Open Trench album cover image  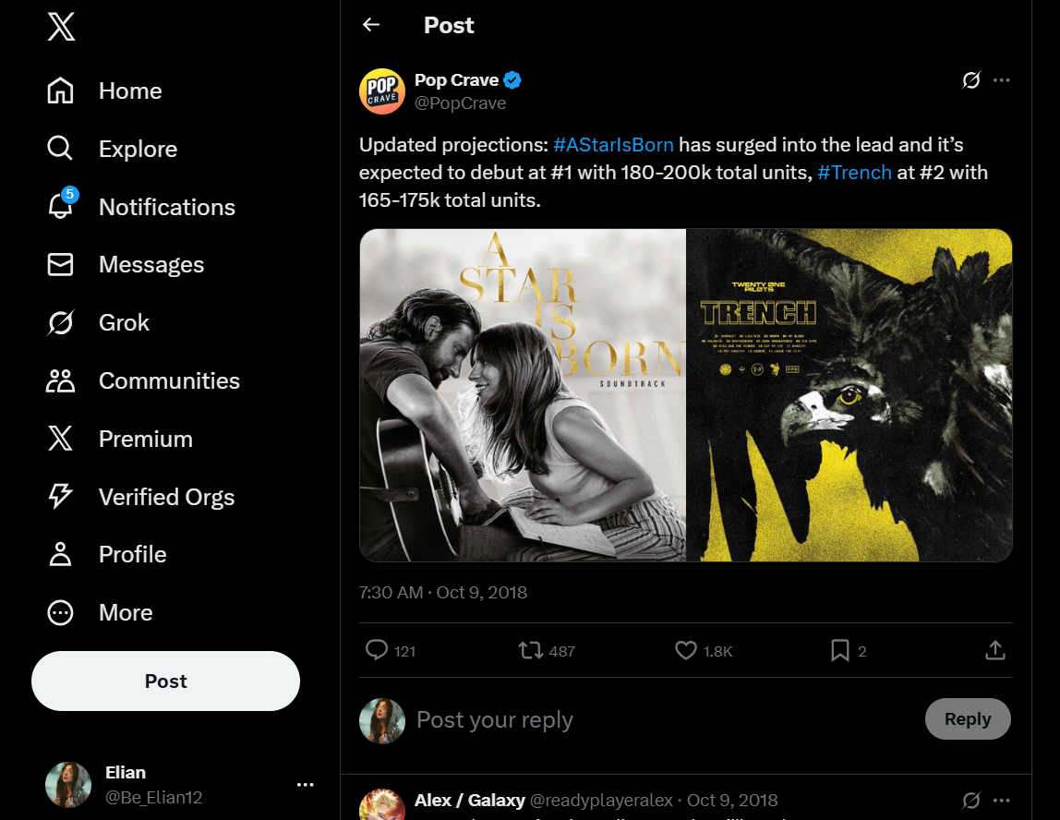849,395
